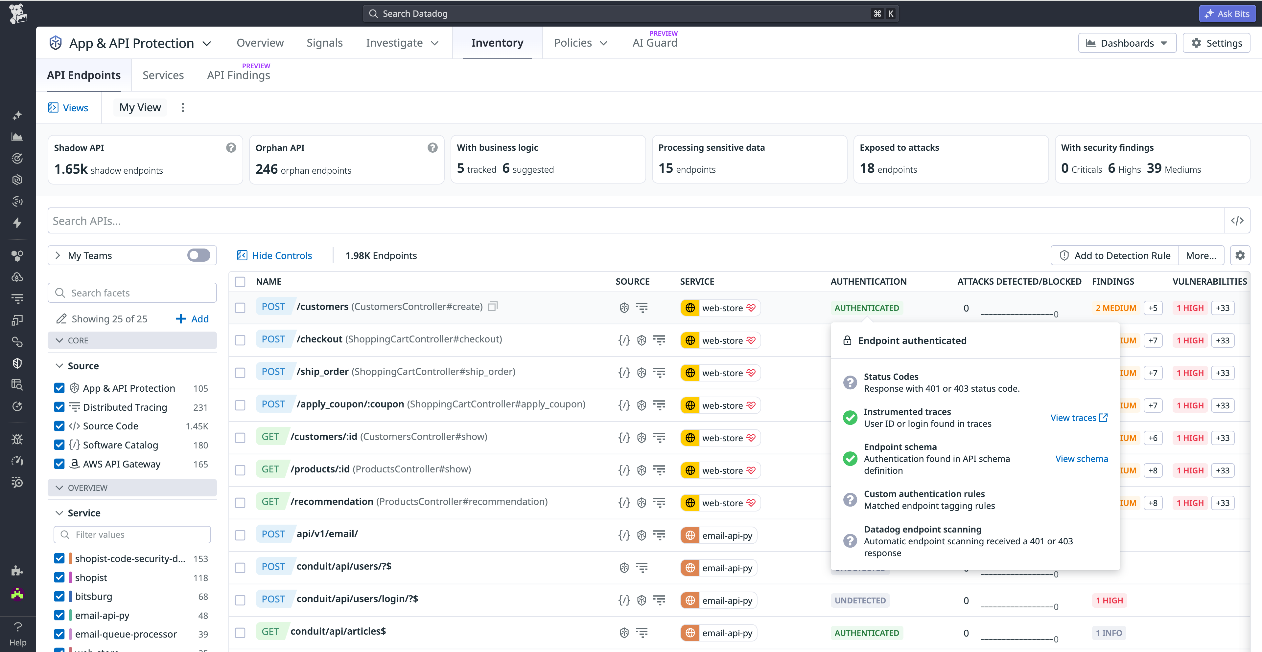The image size is (1262, 652).
Task: Expand the My Teams section chevron
Action: coord(58,255)
